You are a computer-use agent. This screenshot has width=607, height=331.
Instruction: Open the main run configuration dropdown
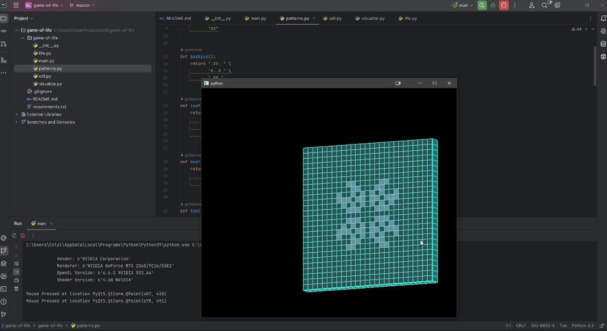463,5
